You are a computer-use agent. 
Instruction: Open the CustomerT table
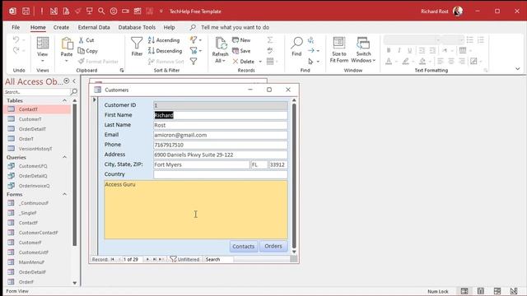(30, 119)
